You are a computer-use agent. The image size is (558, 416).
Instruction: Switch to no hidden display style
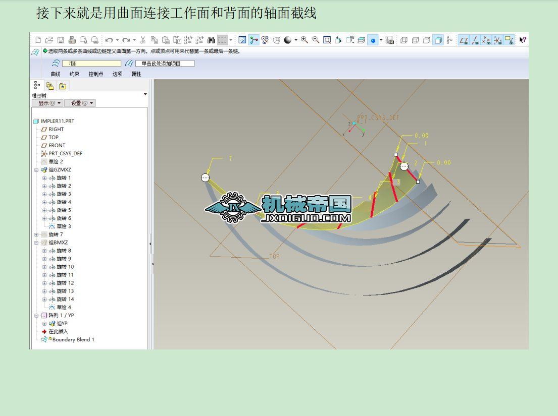point(427,40)
